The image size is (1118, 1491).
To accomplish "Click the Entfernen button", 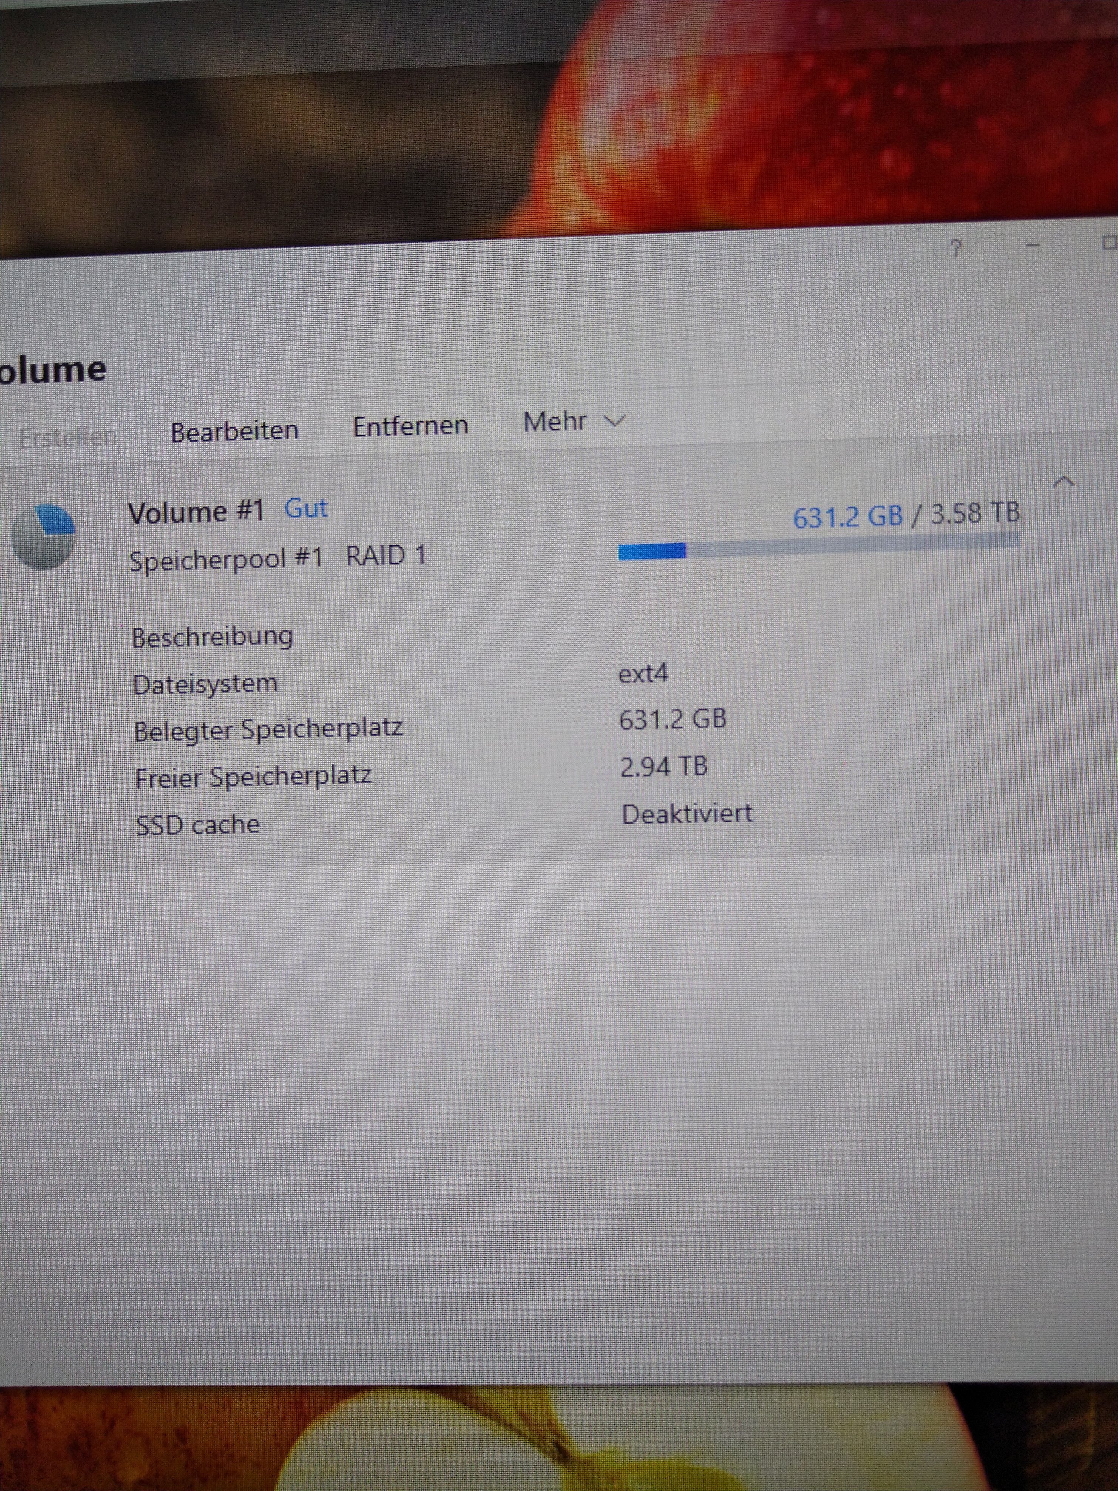I will tap(410, 426).
